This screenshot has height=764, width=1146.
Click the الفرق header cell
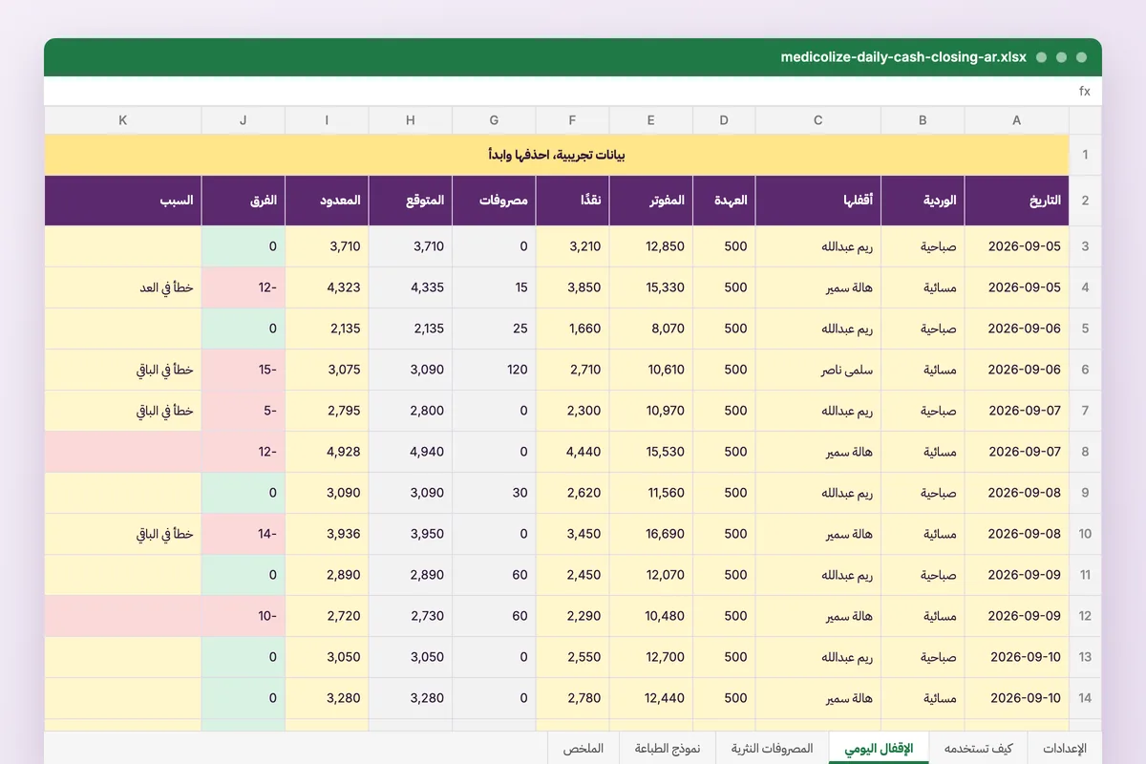point(244,201)
